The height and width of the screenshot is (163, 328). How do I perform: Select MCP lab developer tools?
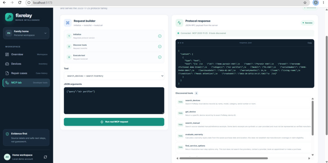point(26,83)
